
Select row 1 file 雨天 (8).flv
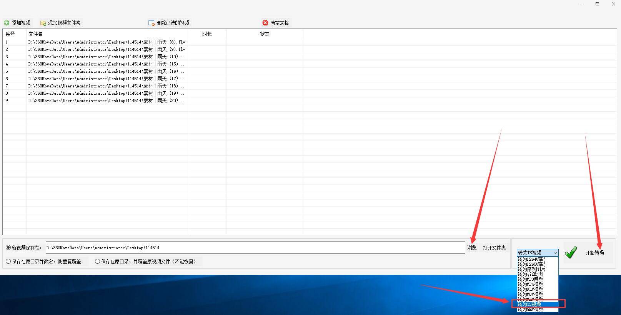pyautogui.click(x=107, y=42)
